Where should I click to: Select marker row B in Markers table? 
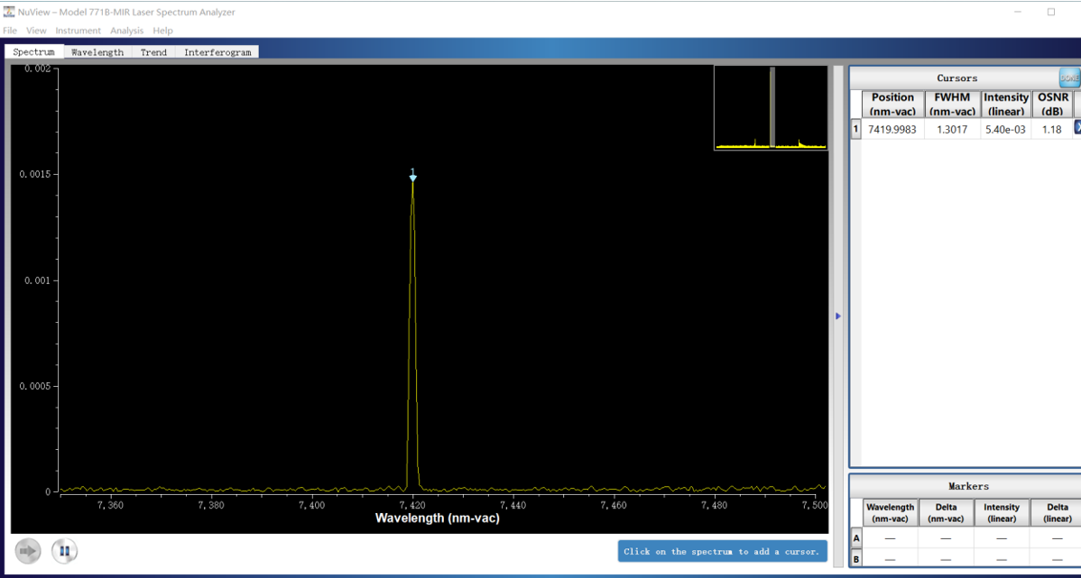(x=856, y=559)
